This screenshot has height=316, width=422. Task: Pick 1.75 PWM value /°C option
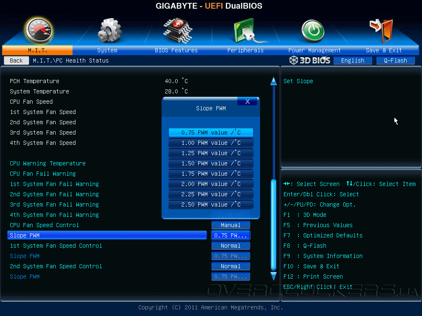tap(211, 174)
